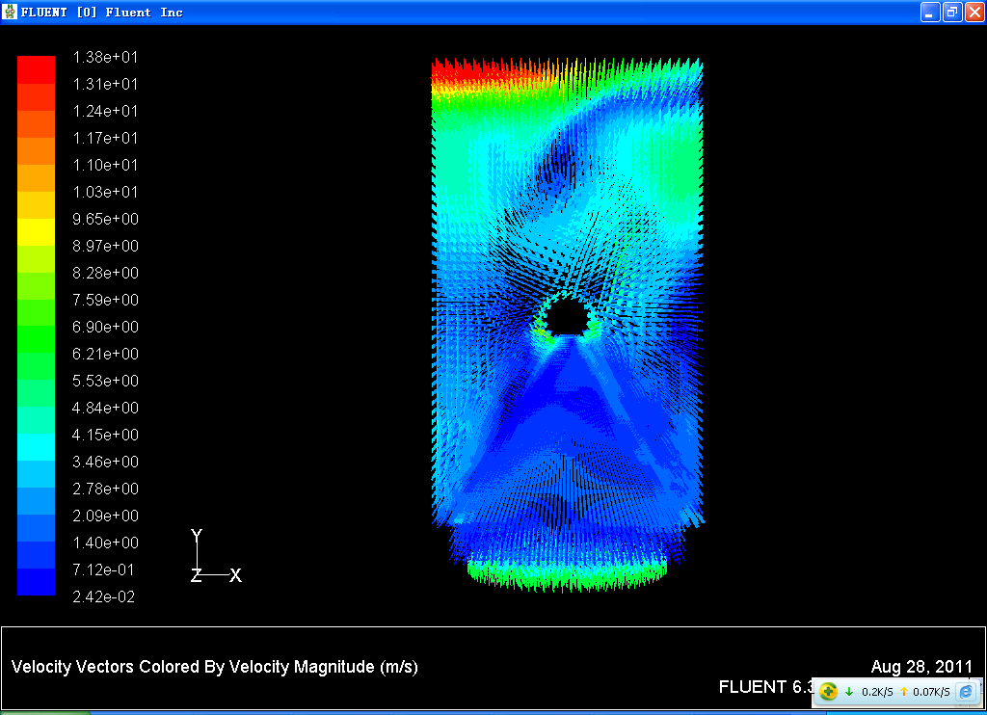Click the XYZ axis triad origin
Viewport: 987px width, 715px height.
pos(198,575)
